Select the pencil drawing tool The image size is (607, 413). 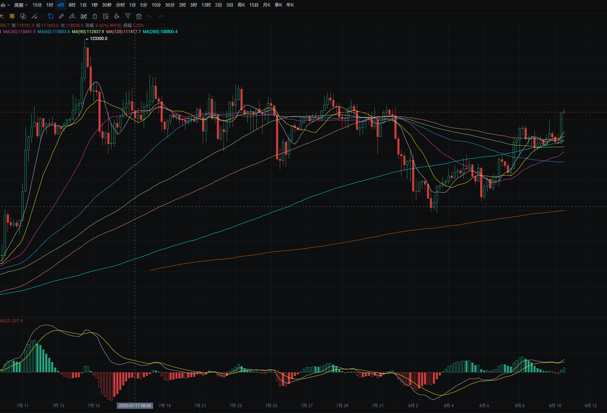(72, 16)
